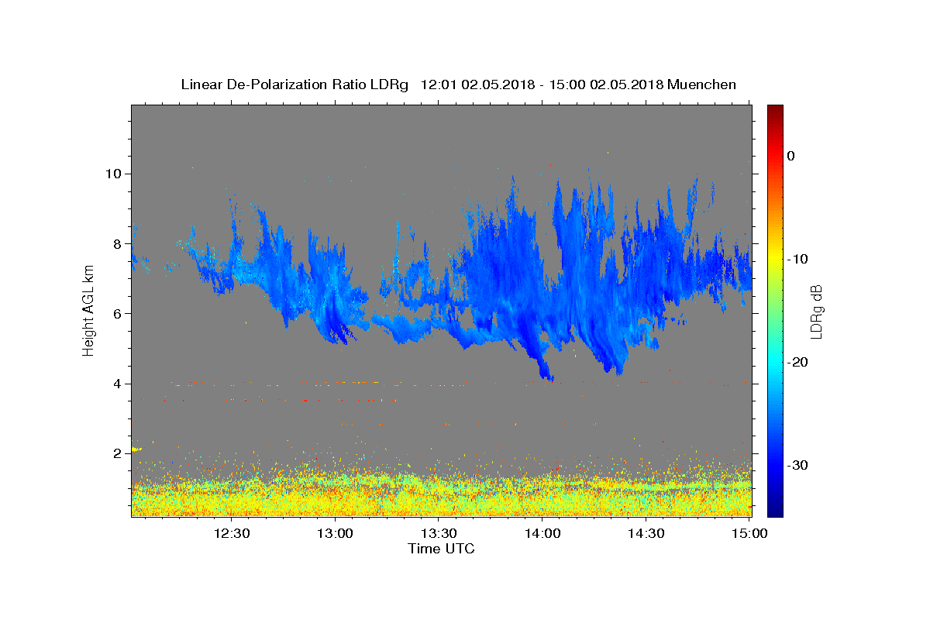Click the colorbar value label 0
Screen dimensions: 930x620
791,156
